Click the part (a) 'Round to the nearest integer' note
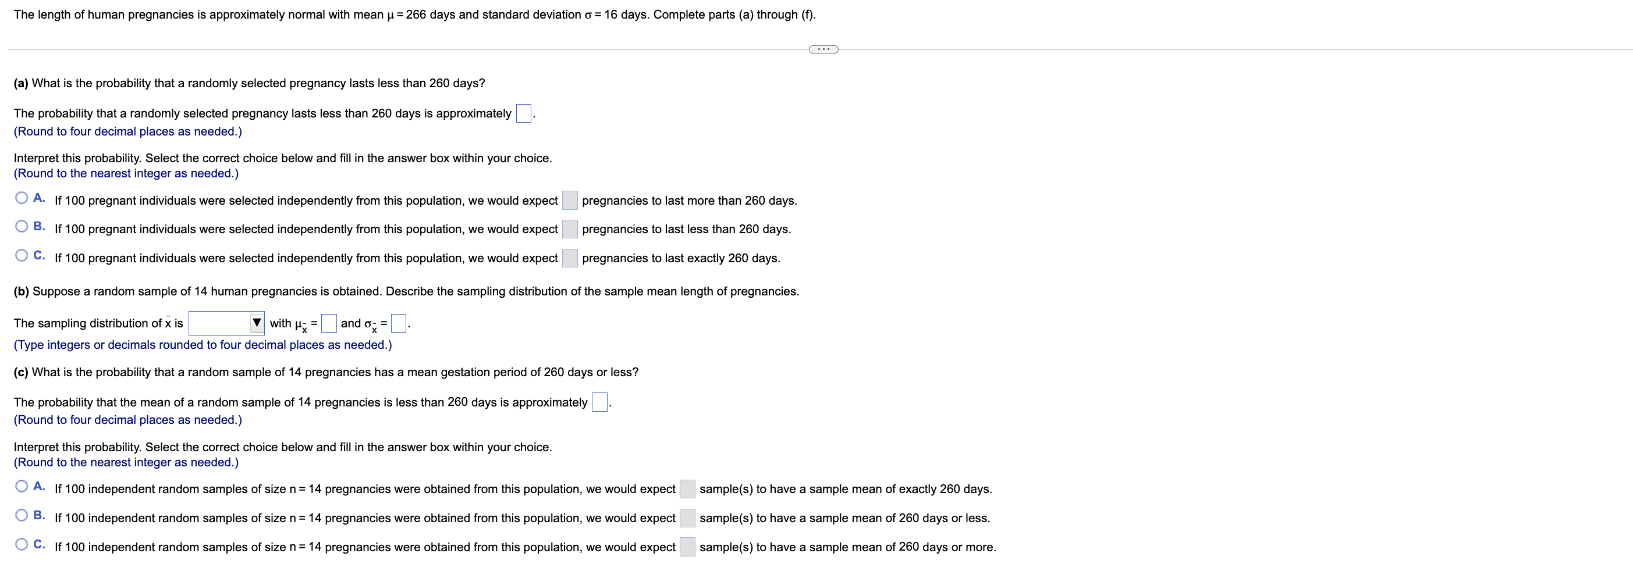1633x571 pixels. point(126,173)
